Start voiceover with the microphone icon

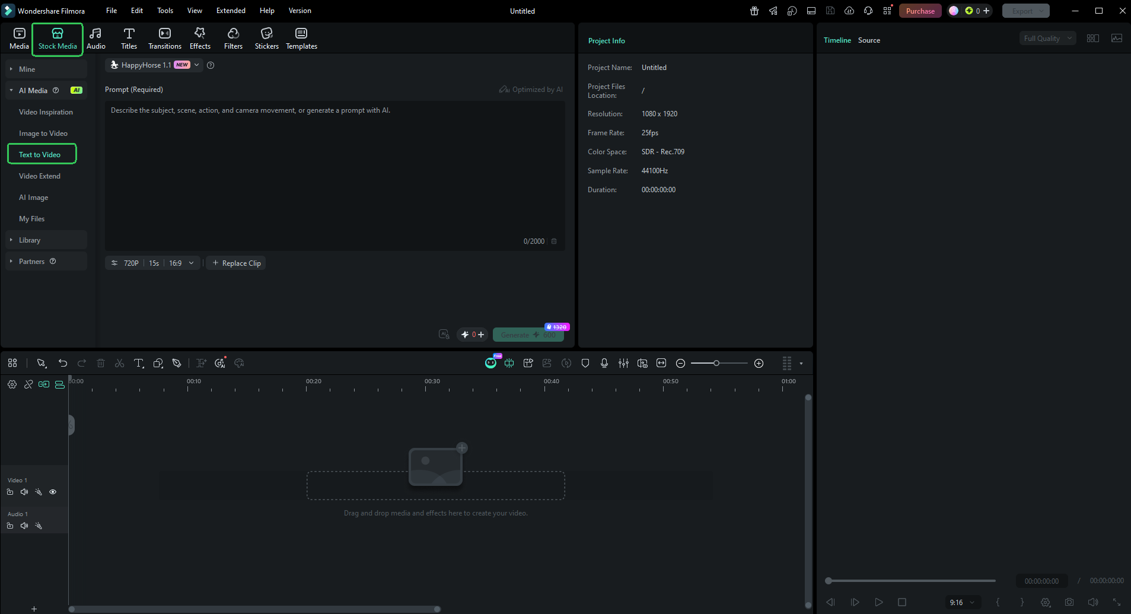coord(604,363)
